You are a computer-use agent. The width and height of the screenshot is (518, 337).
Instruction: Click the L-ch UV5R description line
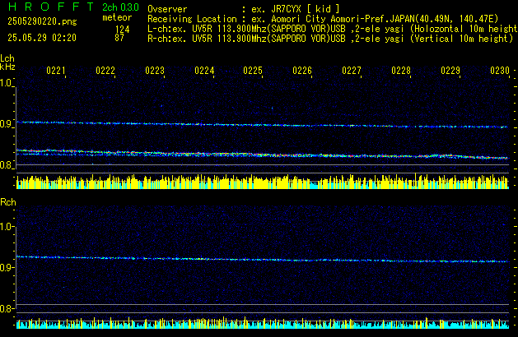332,29
